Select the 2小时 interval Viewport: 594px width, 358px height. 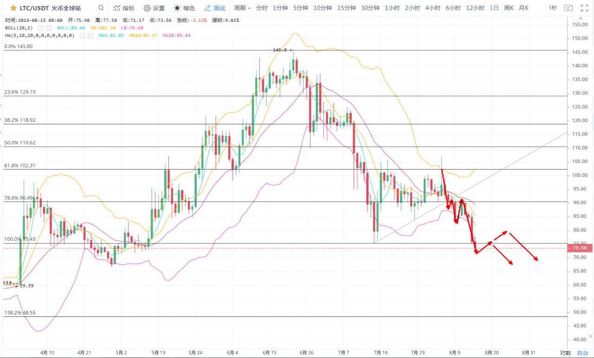tap(413, 8)
